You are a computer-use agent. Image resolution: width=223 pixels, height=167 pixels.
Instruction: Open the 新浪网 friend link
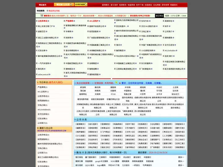pos(83,87)
